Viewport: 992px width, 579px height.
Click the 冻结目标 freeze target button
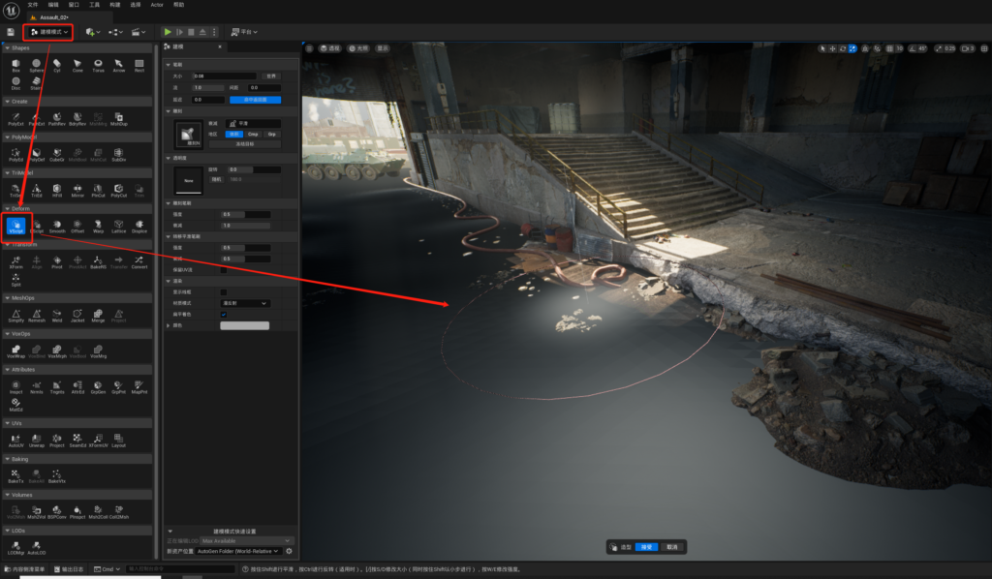pyautogui.click(x=244, y=142)
